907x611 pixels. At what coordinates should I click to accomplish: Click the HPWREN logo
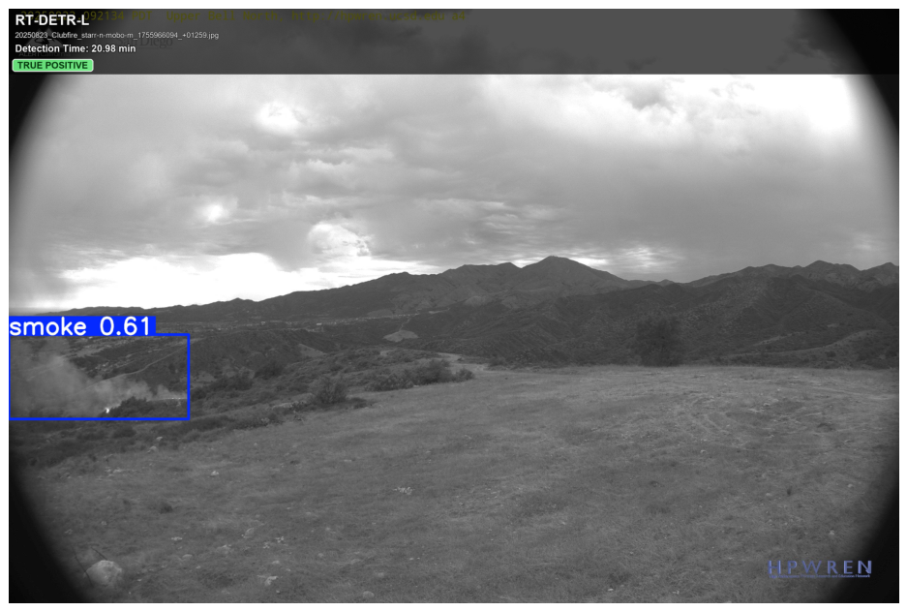[820, 568]
